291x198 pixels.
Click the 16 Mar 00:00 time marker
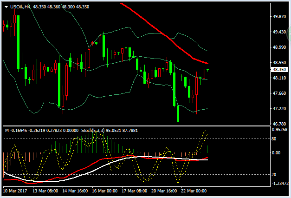click(x=105, y=191)
